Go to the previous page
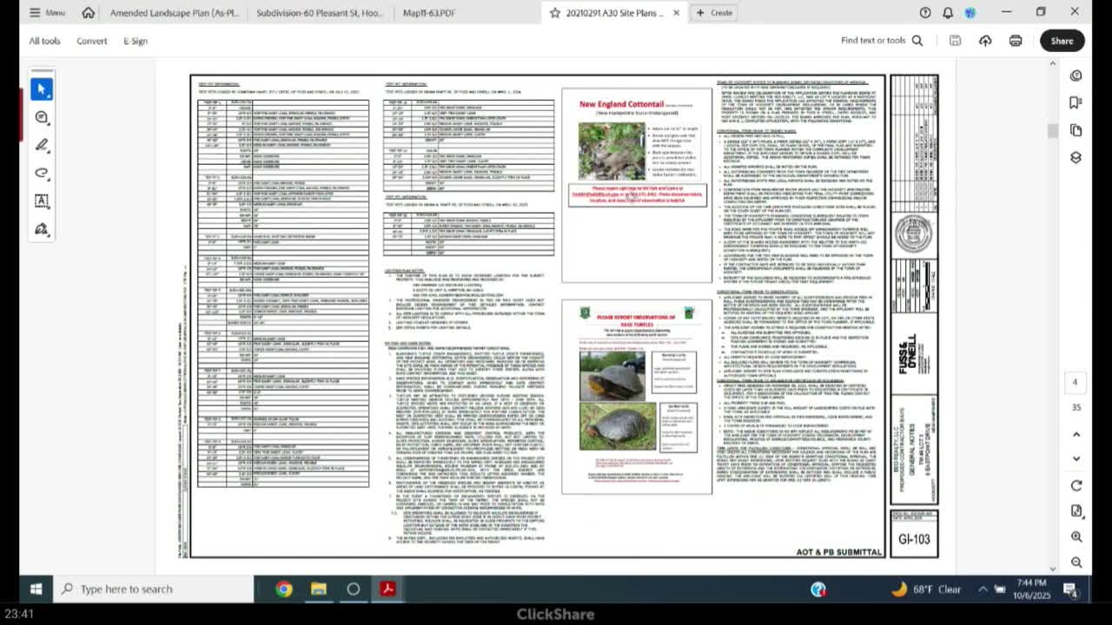 pyautogui.click(x=1076, y=434)
